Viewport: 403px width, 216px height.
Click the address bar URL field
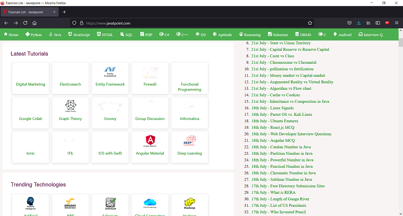(189, 23)
